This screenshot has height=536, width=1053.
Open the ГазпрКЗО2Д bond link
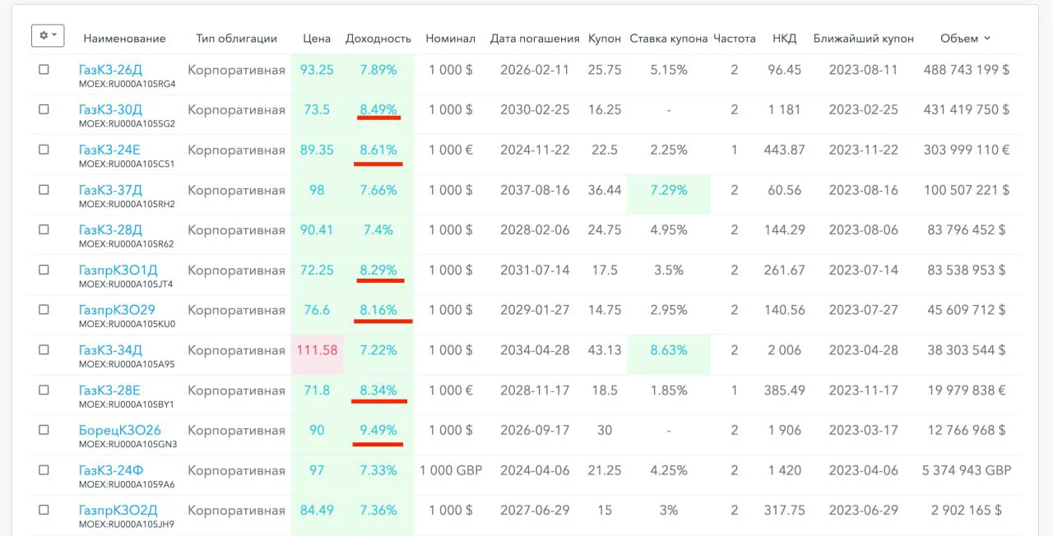click(118, 511)
